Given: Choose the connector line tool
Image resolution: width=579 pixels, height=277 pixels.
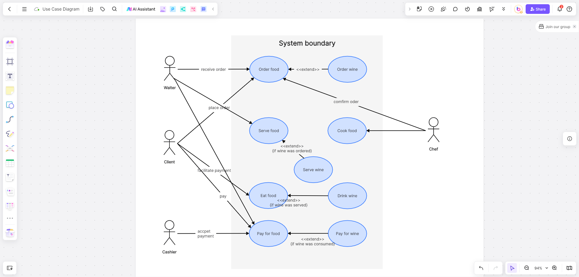Looking at the screenshot, I should (x=10, y=120).
